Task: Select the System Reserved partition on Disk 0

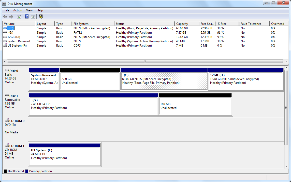Action: (44, 79)
